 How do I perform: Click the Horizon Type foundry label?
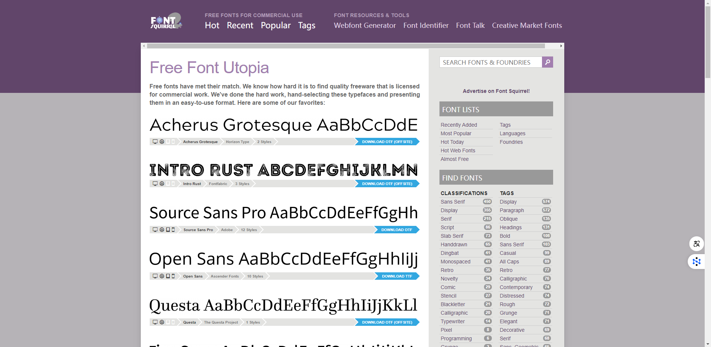point(237,142)
